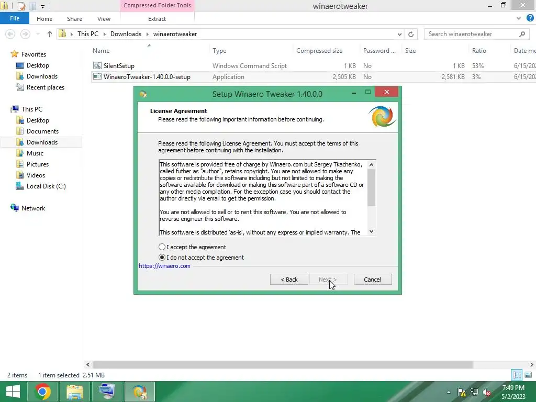Image resolution: width=536 pixels, height=402 pixels.
Task: Click the setup window title bar icon
Action: coord(143,94)
